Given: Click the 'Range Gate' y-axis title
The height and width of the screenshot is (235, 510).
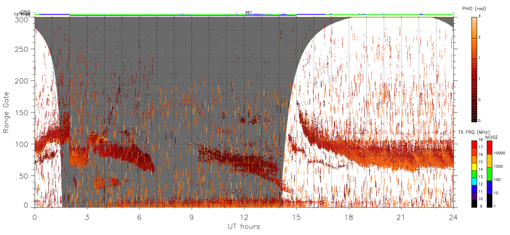Looking at the screenshot, I should coord(6,112).
